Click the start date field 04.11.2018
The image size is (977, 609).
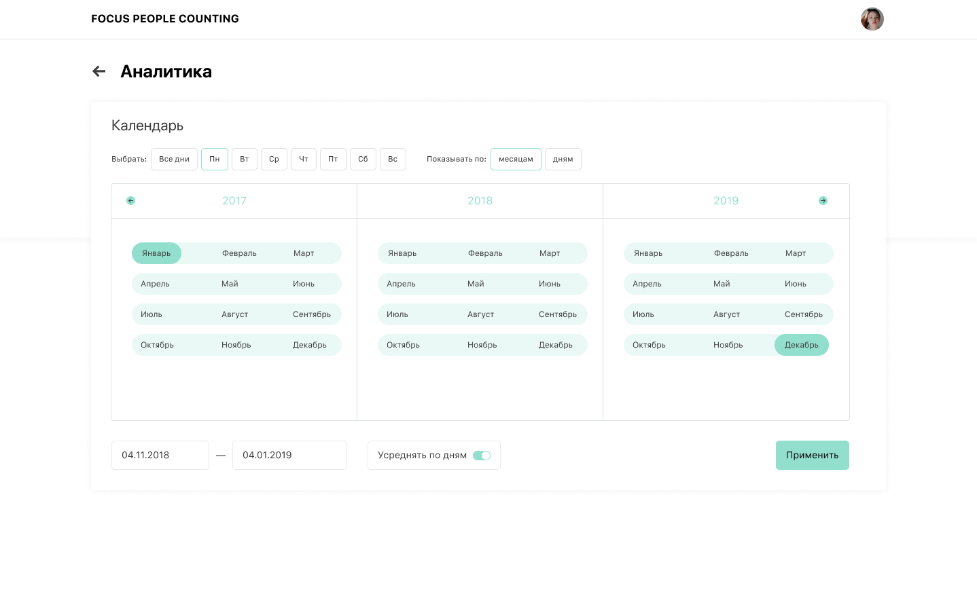160,455
